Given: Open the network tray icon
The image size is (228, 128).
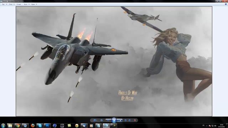Looking at the screenshot, I should point(212,126).
